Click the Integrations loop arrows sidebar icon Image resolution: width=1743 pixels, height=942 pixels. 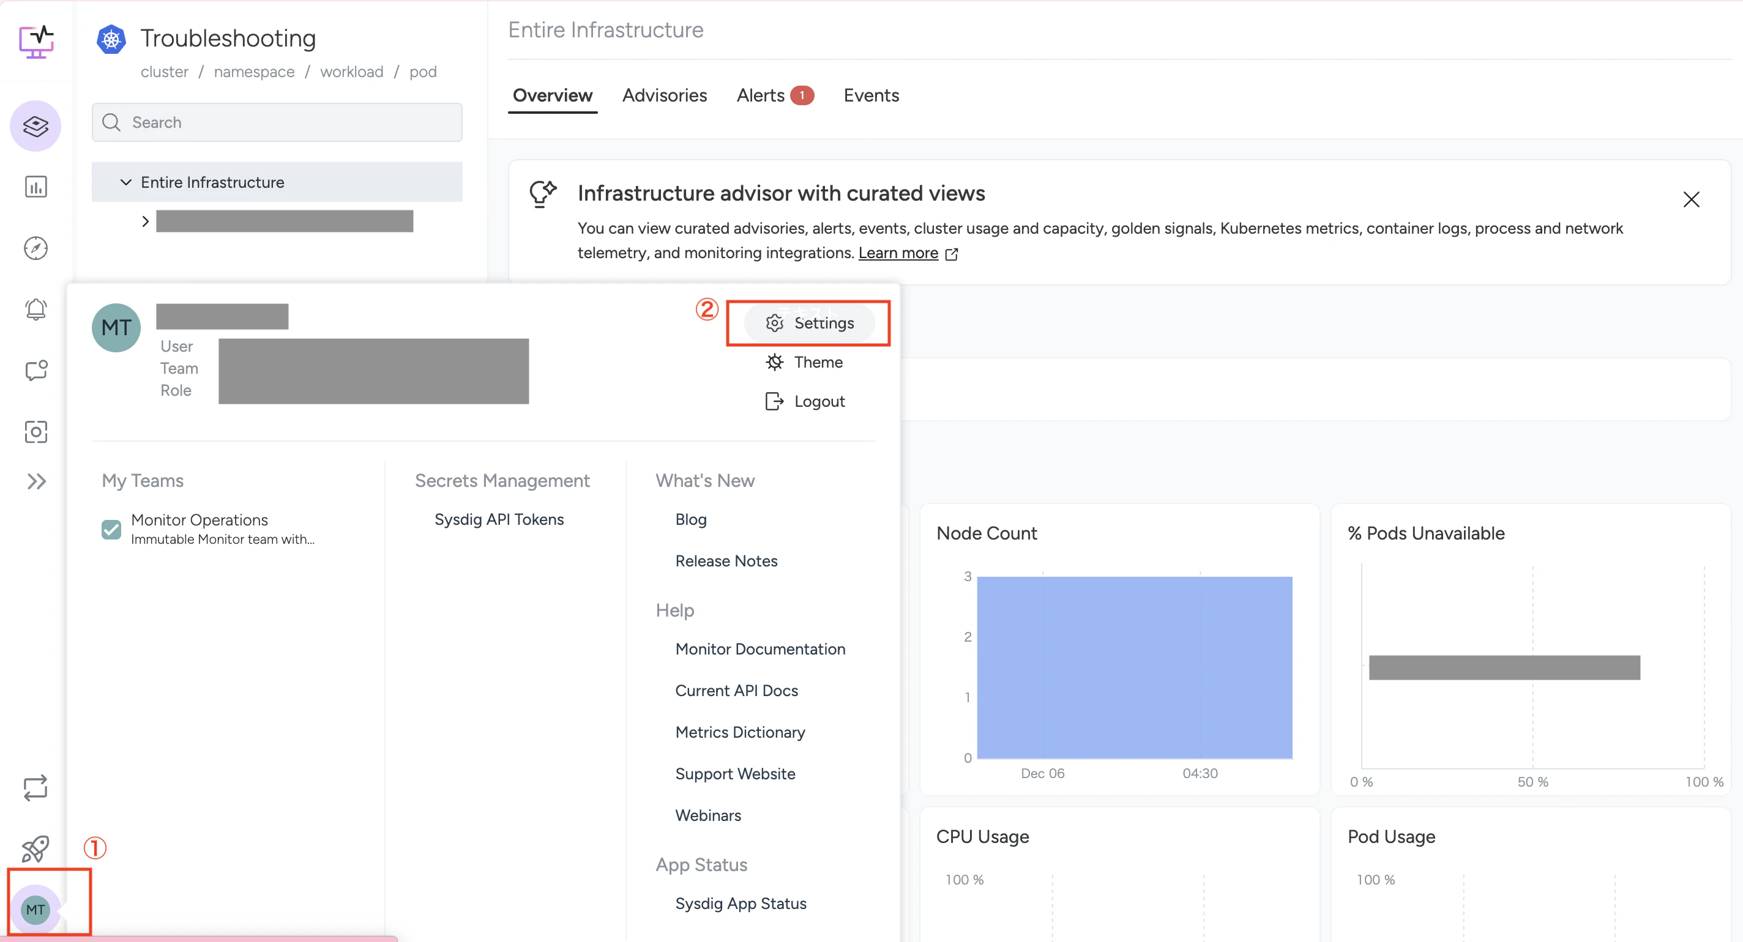pyautogui.click(x=35, y=788)
